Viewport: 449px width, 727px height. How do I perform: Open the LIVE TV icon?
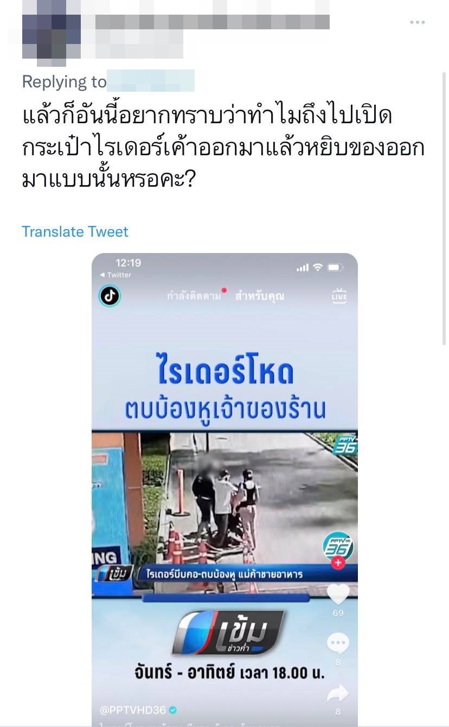[x=339, y=296]
